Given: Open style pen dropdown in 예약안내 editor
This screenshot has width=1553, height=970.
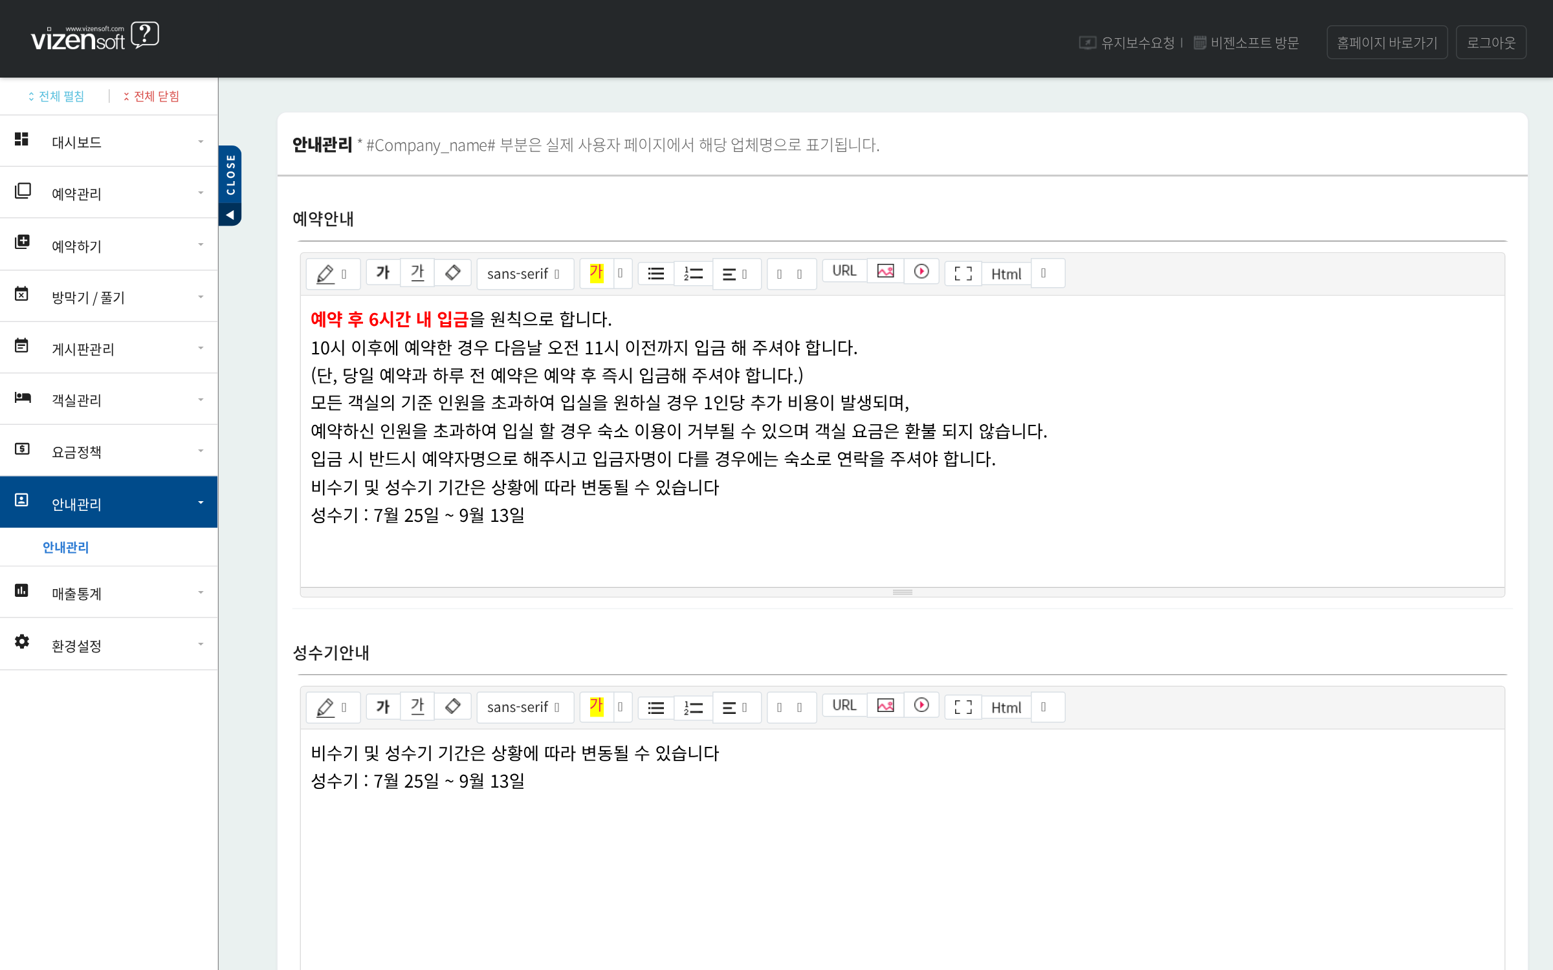Looking at the screenshot, I should tap(333, 274).
